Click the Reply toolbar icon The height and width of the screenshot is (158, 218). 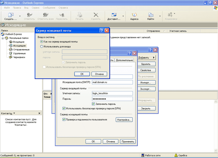coord(29,15)
